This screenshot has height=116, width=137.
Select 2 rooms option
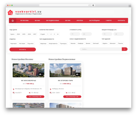pos(51,34)
